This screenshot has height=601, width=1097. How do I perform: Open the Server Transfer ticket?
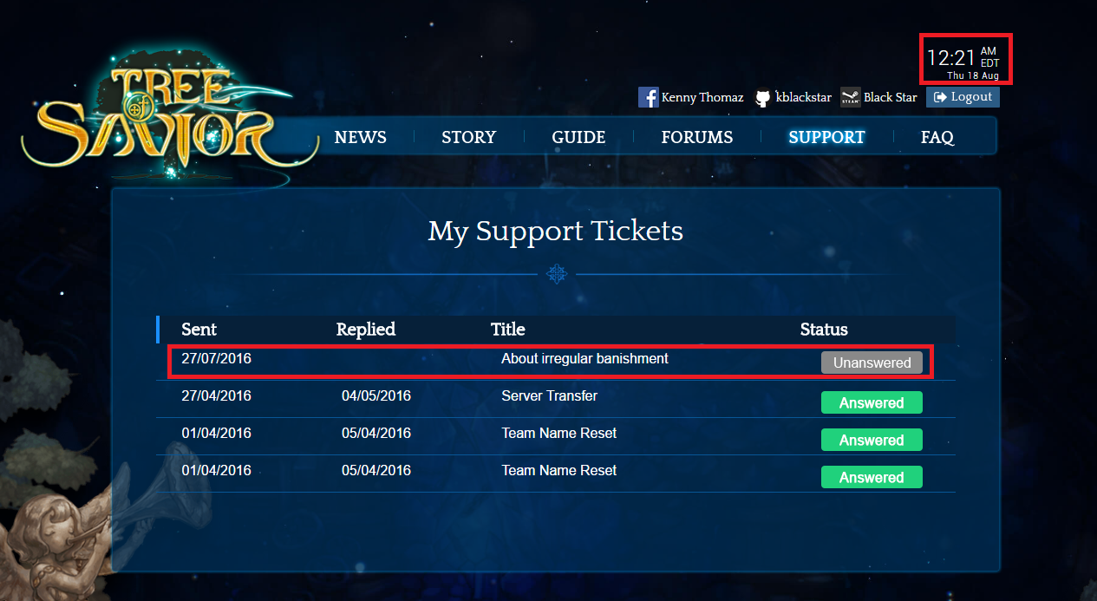[x=549, y=396]
